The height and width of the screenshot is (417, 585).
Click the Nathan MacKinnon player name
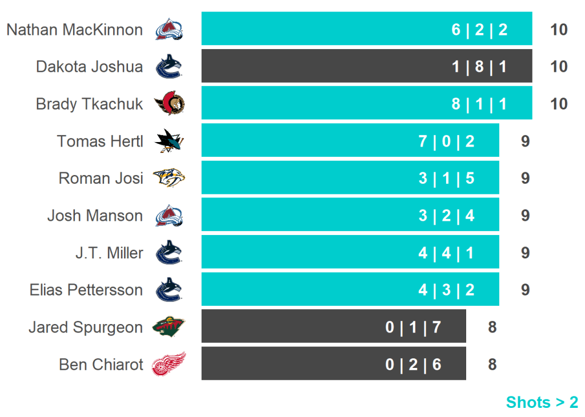pos(75,30)
